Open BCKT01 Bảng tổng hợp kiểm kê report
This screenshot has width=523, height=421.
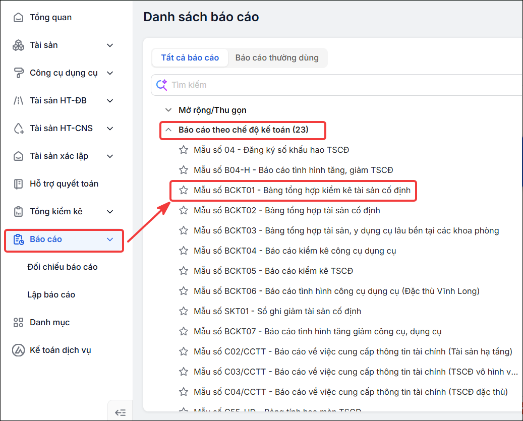(302, 191)
